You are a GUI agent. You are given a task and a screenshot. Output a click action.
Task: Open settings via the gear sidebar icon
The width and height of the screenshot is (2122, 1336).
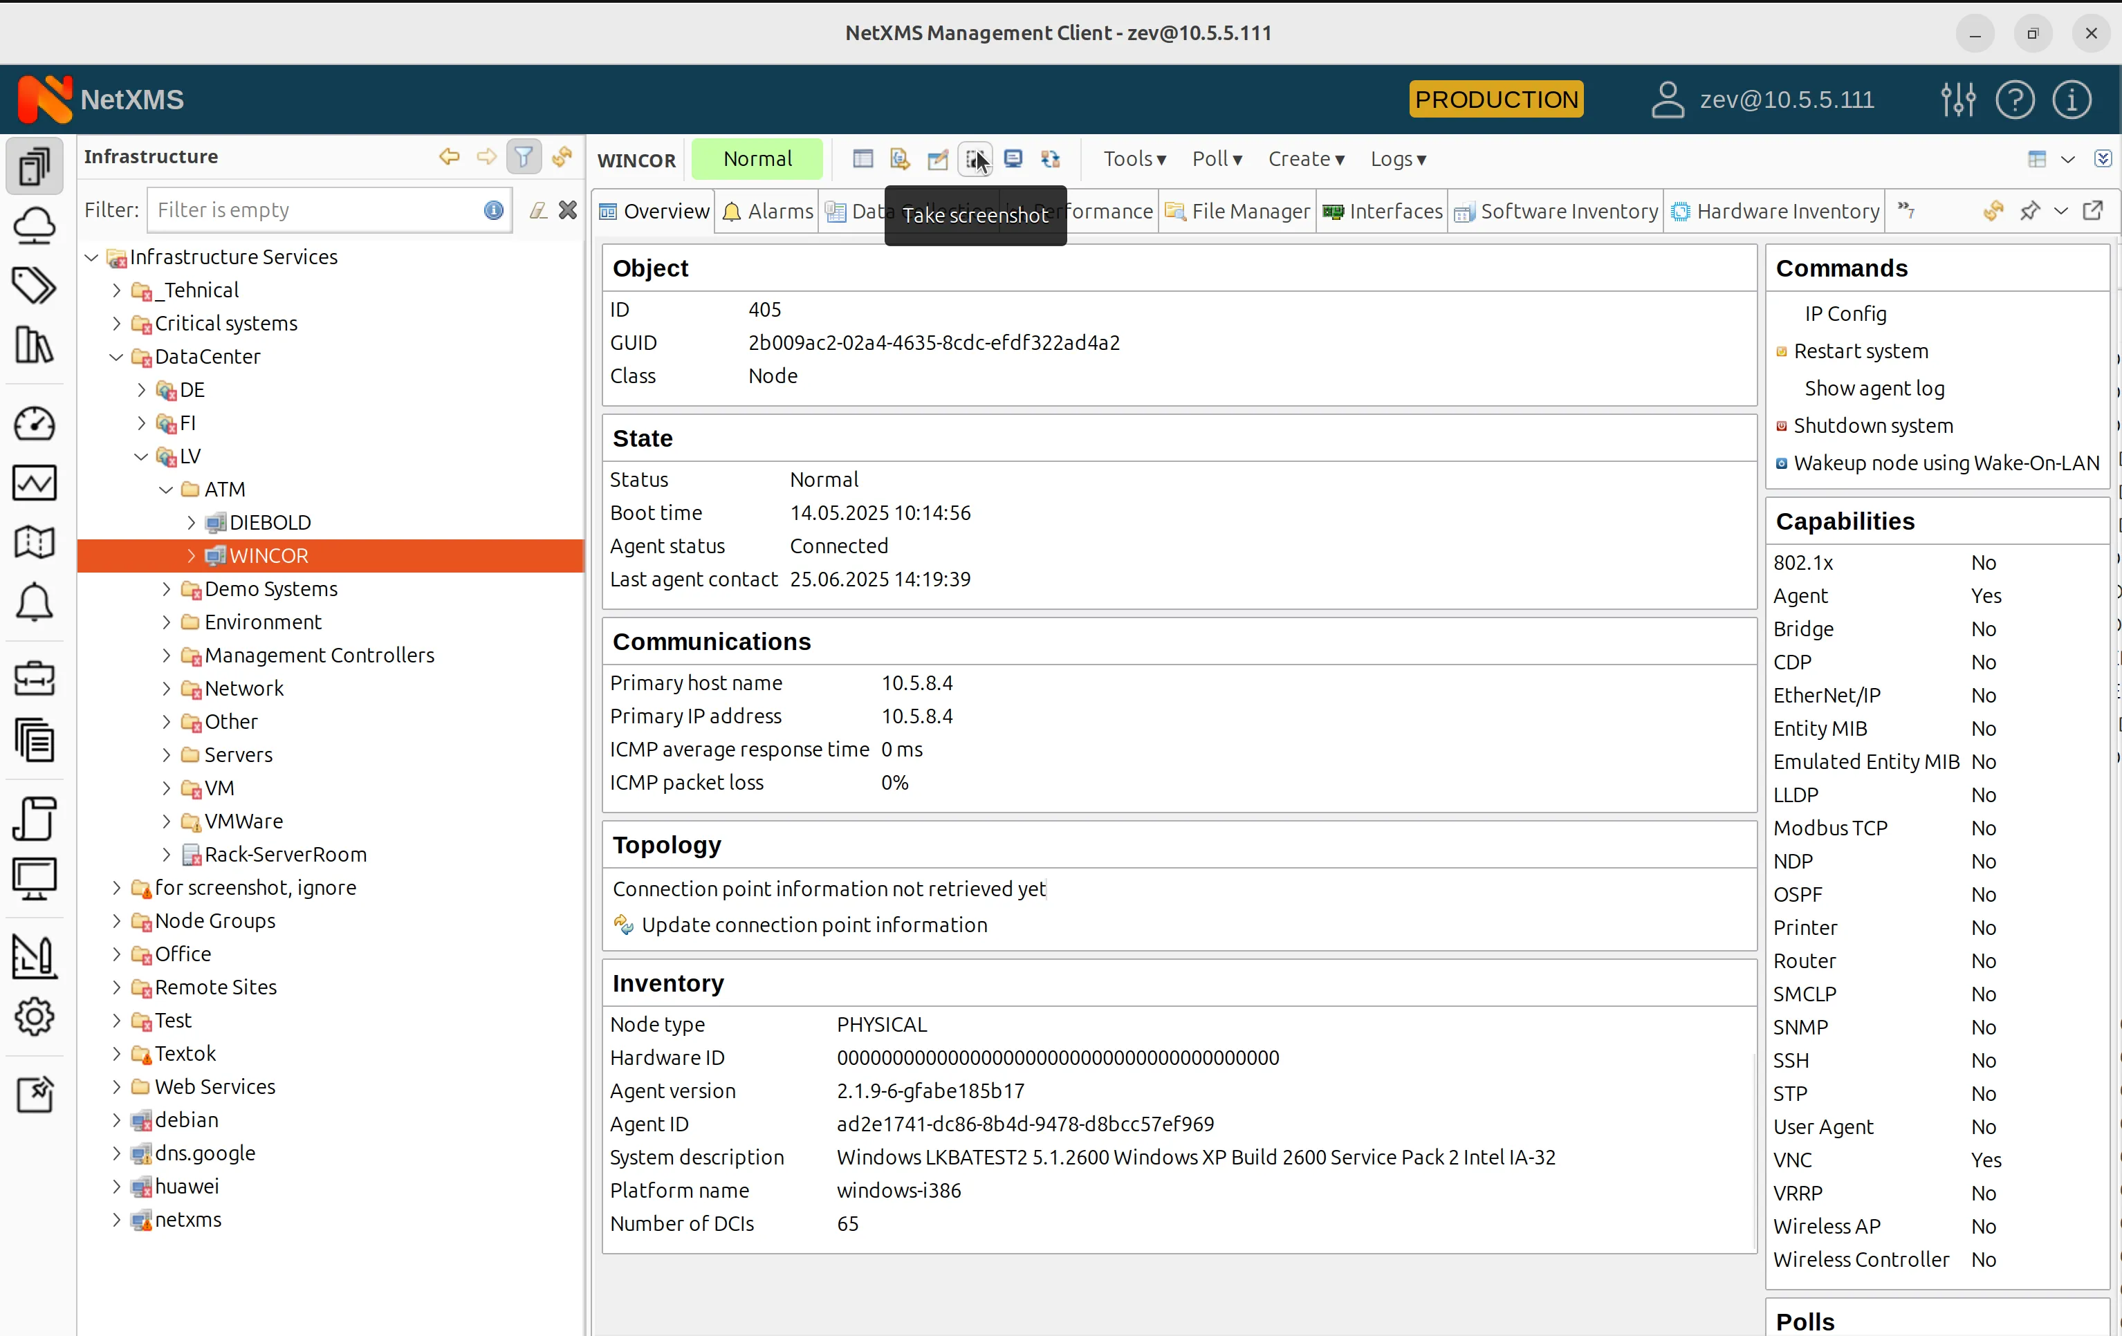tap(35, 1016)
